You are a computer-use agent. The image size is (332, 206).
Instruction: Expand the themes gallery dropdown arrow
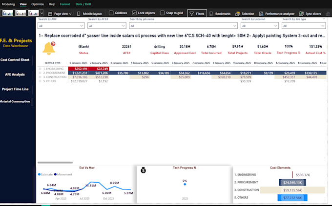[42, 13]
